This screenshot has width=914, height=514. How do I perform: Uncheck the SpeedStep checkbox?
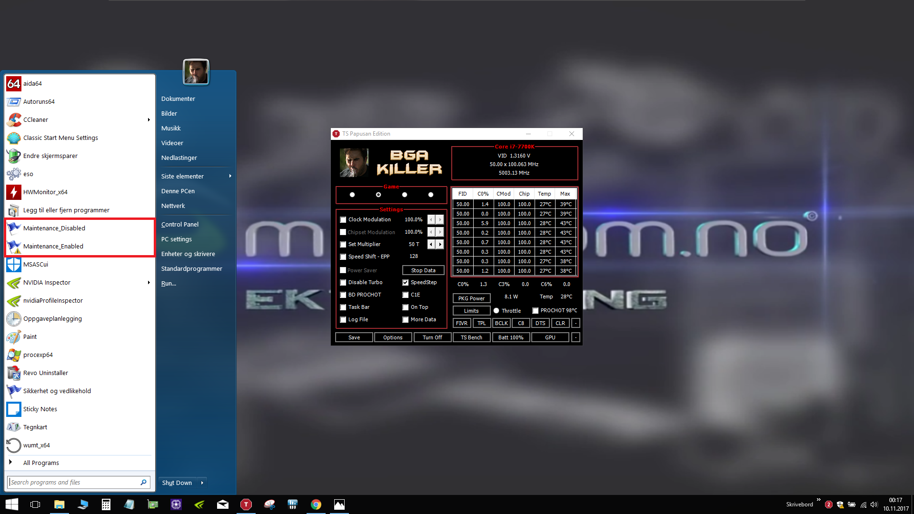405,282
